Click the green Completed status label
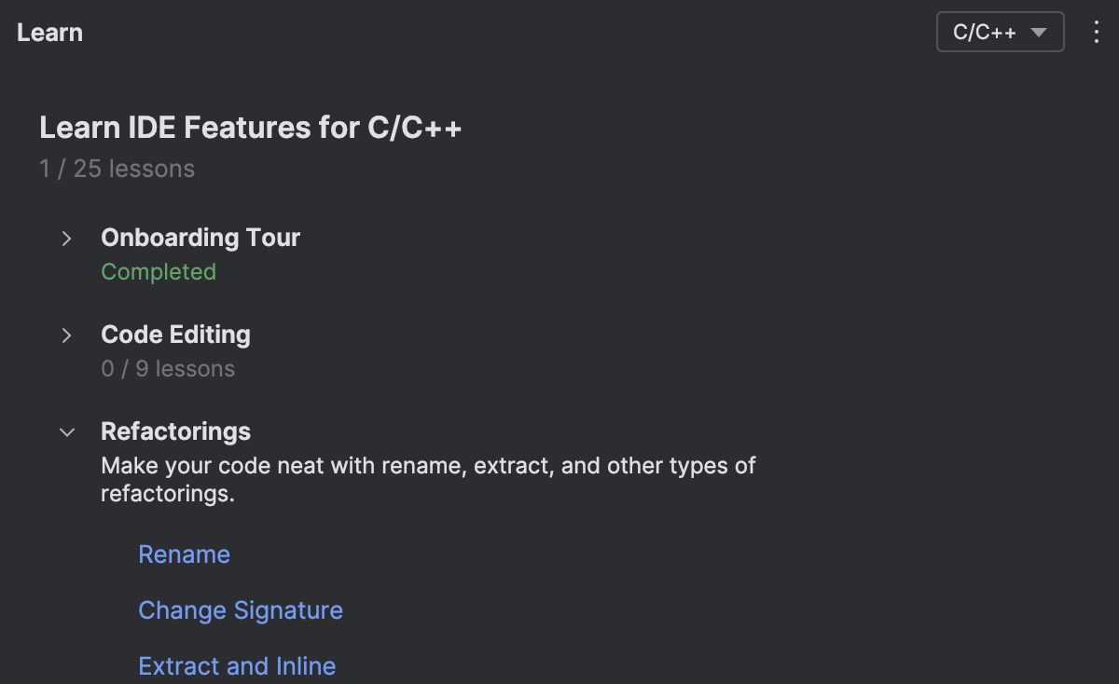 pyautogui.click(x=159, y=272)
